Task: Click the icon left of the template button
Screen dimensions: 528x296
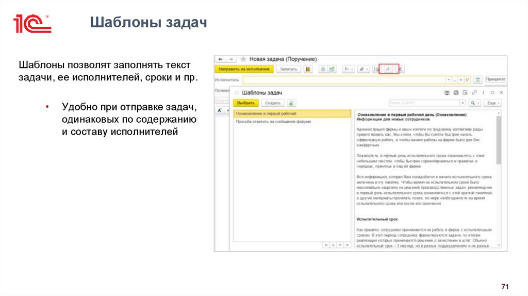Action: [x=376, y=70]
